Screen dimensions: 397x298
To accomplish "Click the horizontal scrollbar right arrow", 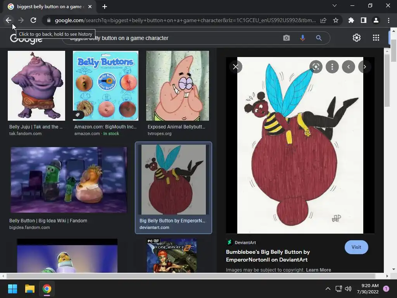I will click(x=387, y=276).
